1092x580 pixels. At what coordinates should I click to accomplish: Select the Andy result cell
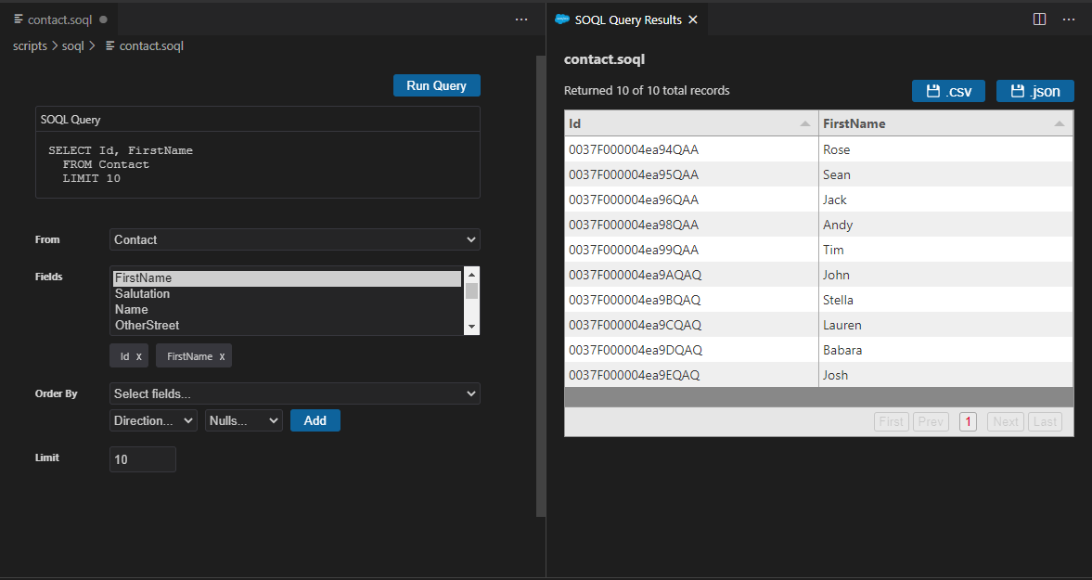click(x=945, y=225)
